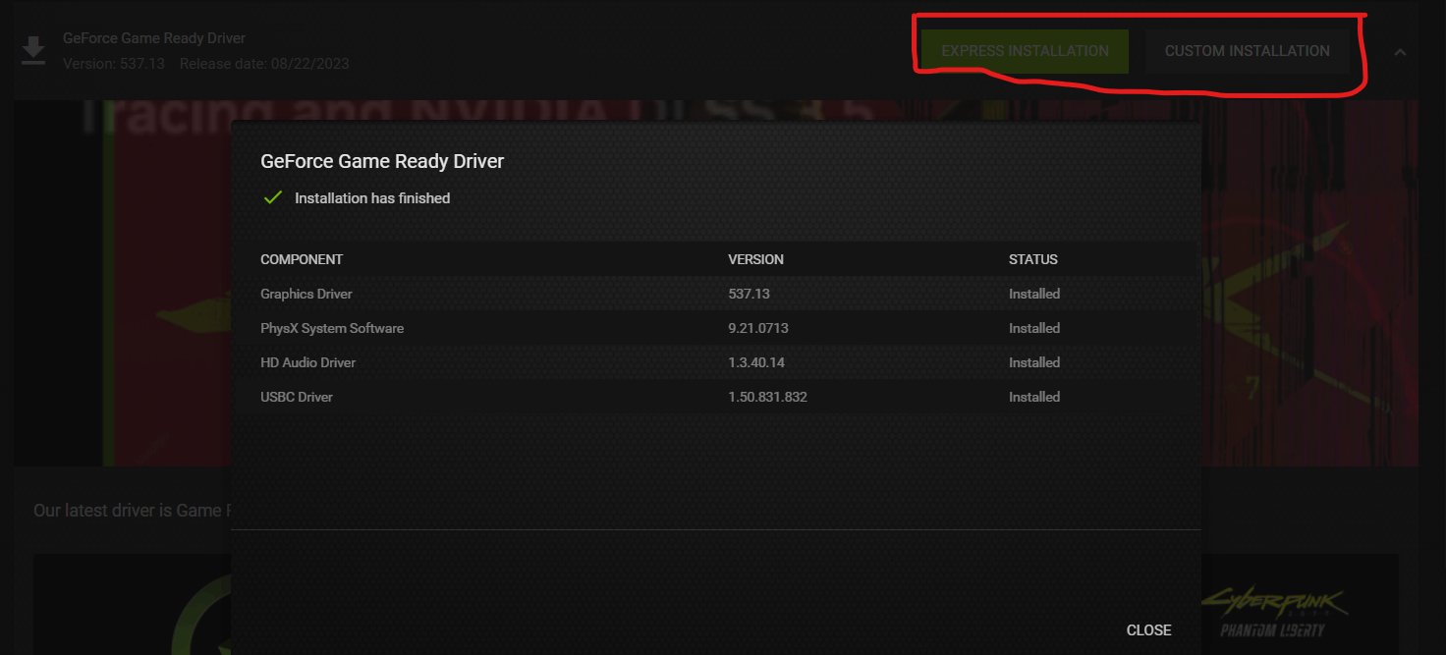The width and height of the screenshot is (1446, 655).
Task: Close the installation finished dialog
Action: pos(1148,630)
